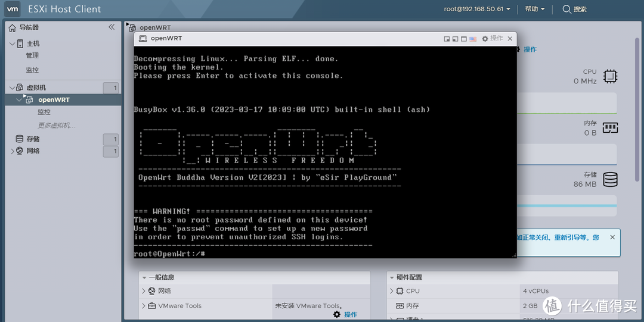Screen dimensions: 644x322
Task: Open keyboard layout US flag icon
Action: click(473, 39)
